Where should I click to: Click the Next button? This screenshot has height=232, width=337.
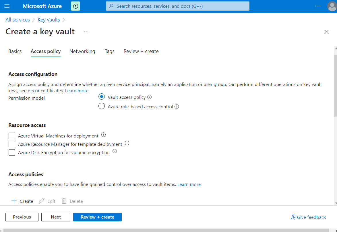tap(56, 217)
